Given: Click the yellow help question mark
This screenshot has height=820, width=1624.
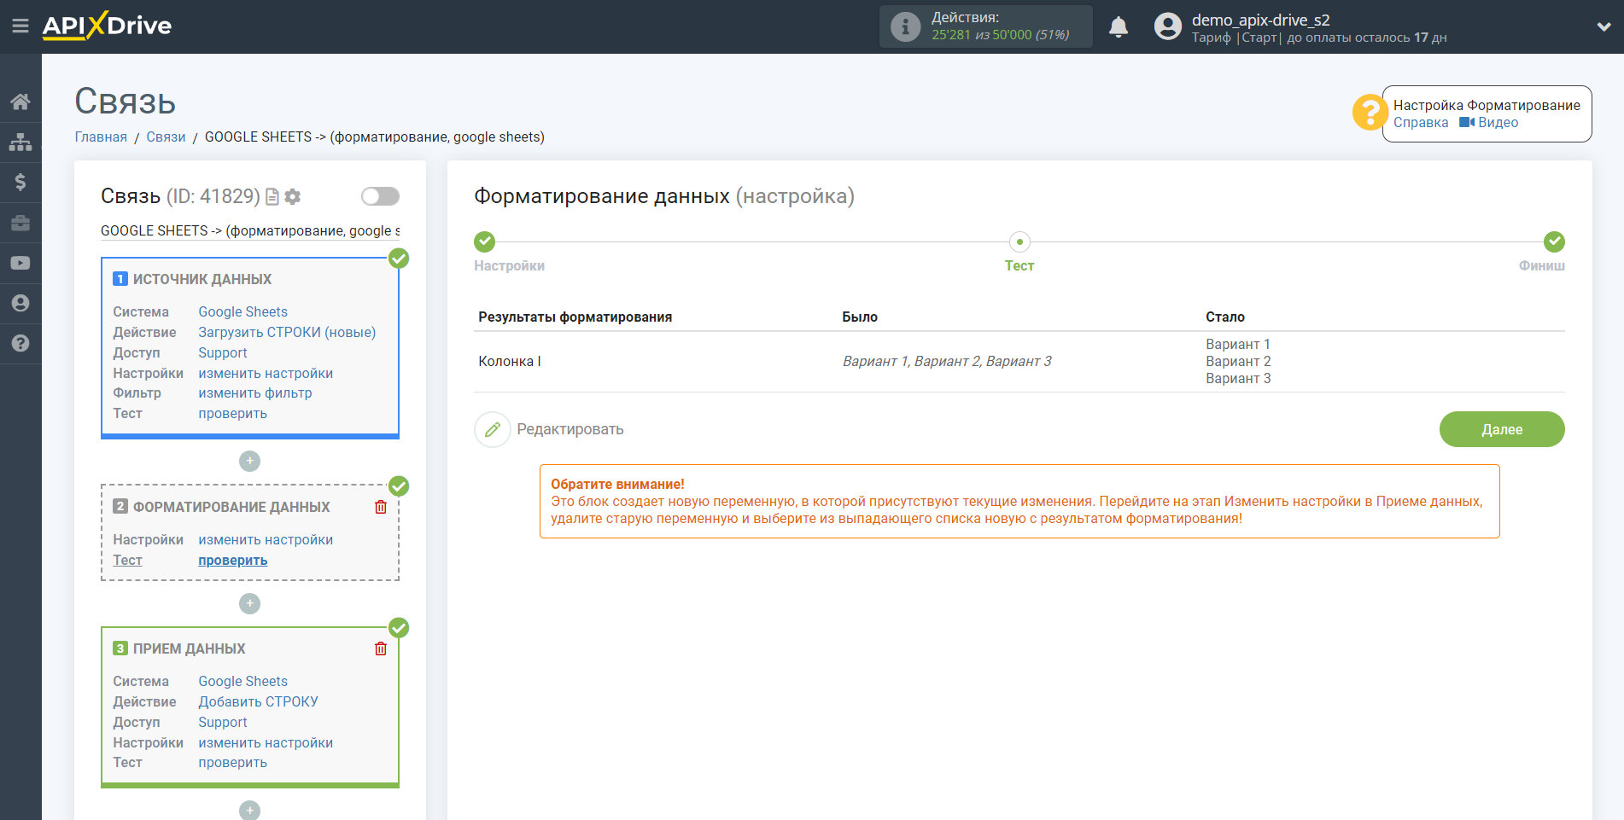Looking at the screenshot, I should pos(1370,112).
